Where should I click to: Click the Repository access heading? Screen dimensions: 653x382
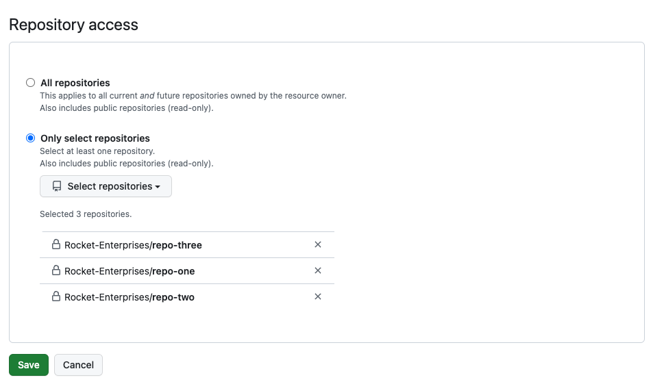[x=73, y=25]
